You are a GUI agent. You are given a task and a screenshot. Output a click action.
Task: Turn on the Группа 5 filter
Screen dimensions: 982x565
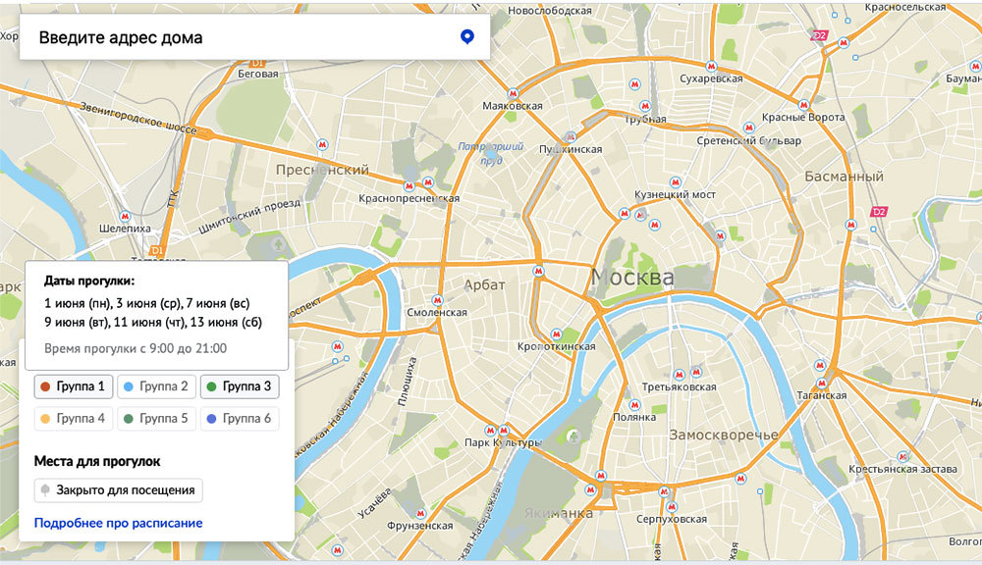(157, 419)
